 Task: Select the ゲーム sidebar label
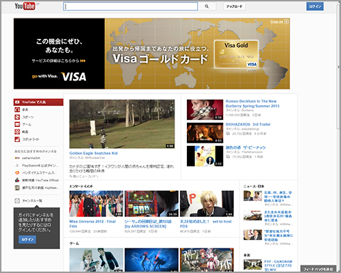pos(27,124)
